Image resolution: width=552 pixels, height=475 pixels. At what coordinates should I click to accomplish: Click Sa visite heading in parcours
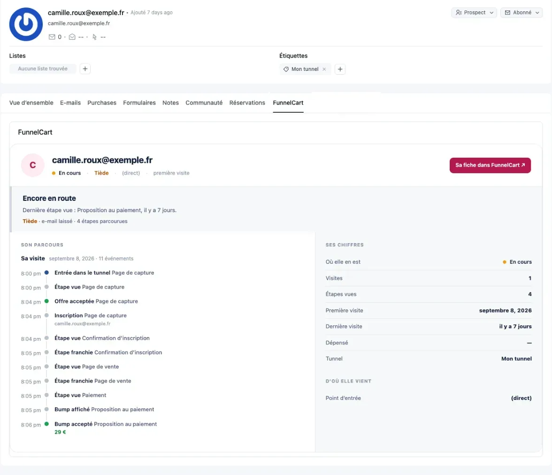(x=33, y=259)
